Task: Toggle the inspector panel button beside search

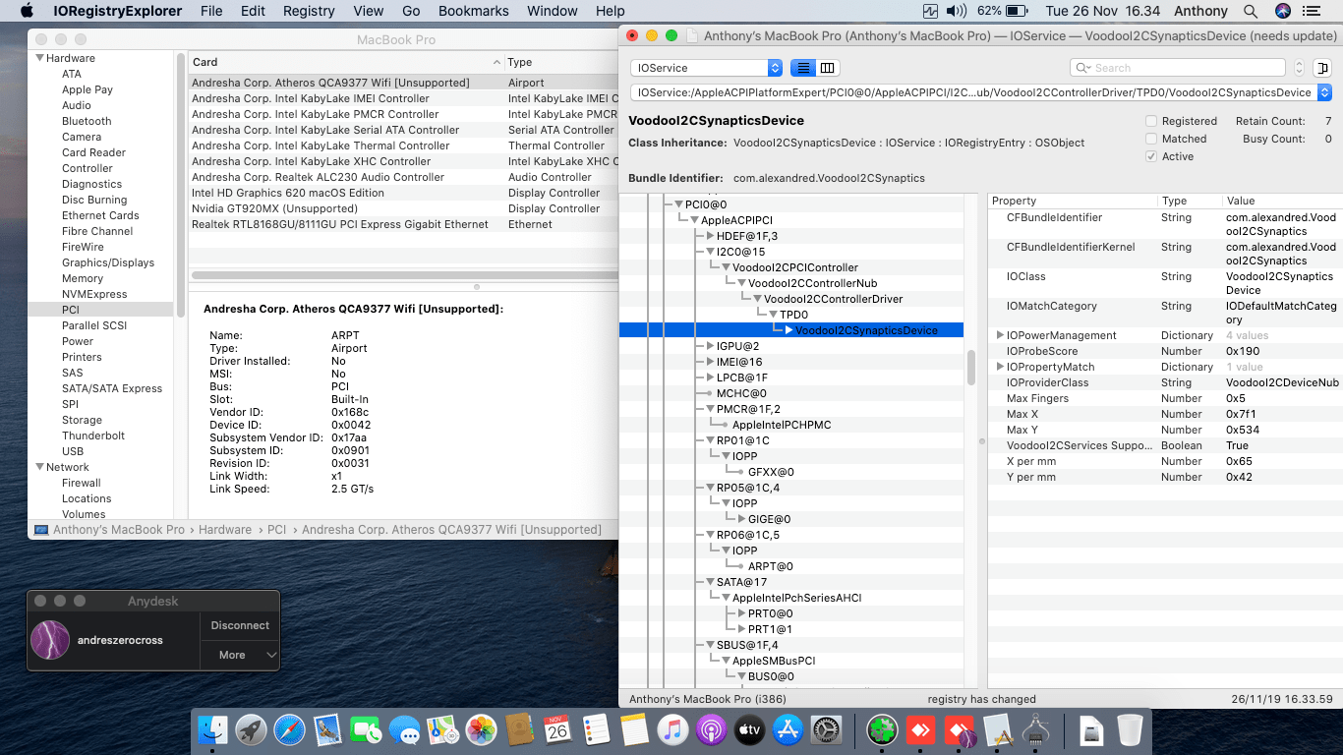Action: pyautogui.click(x=1322, y=68)
